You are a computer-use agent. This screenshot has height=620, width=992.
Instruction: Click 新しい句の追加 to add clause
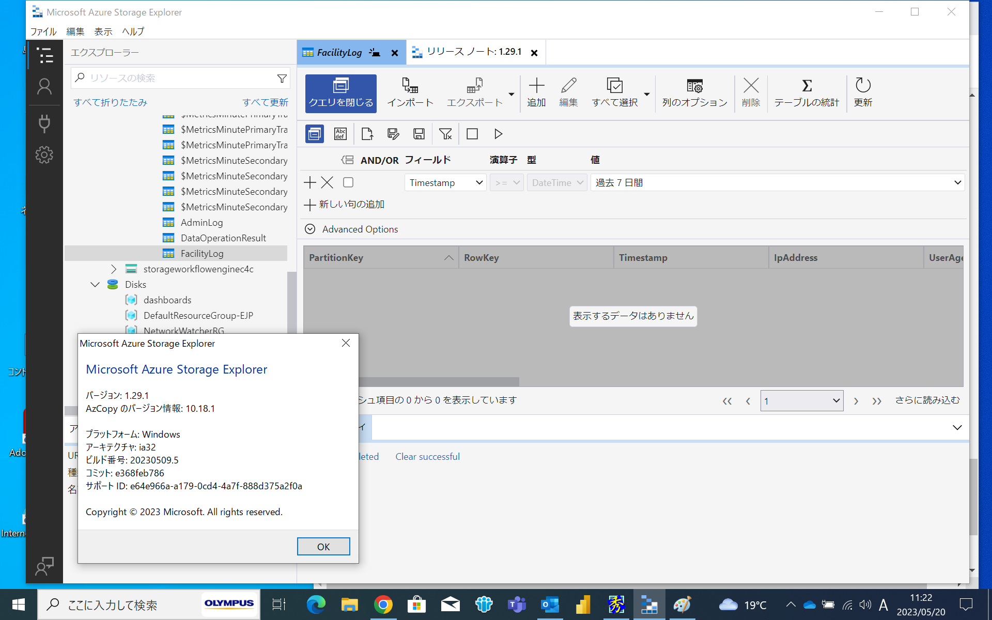[344, 204]
